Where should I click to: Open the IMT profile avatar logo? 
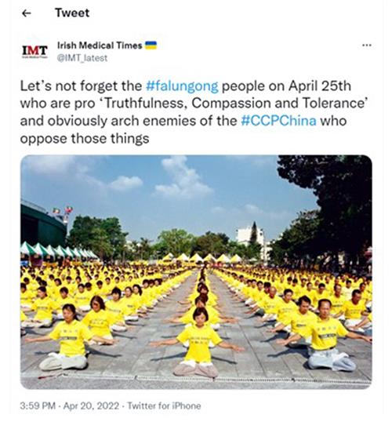click(x=34, y=51)
